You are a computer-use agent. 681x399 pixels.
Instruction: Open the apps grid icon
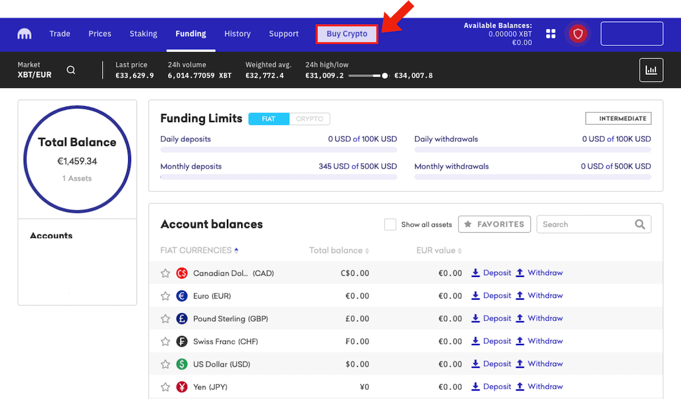[x=550, y=34]
